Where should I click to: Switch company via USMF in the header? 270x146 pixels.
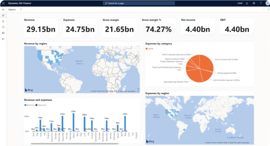coord(240,3)
